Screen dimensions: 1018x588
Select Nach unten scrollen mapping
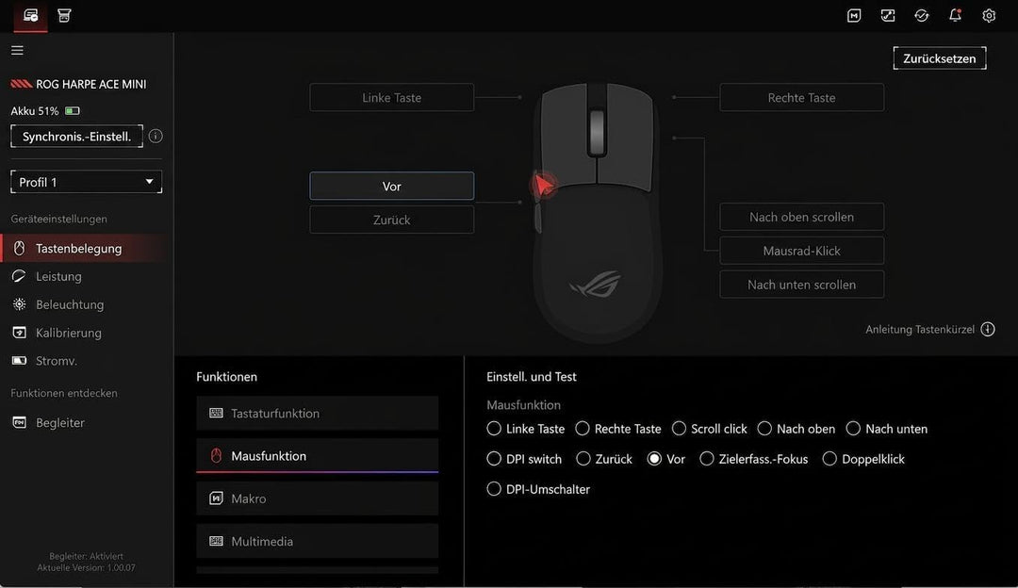click(x=801, y=285)
